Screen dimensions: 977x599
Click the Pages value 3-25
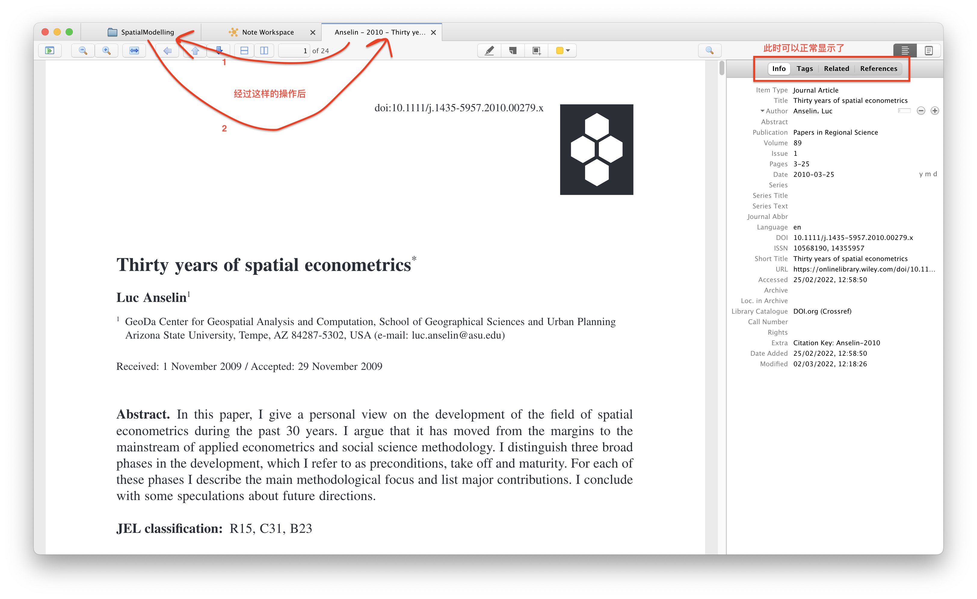tap(801, 164)
